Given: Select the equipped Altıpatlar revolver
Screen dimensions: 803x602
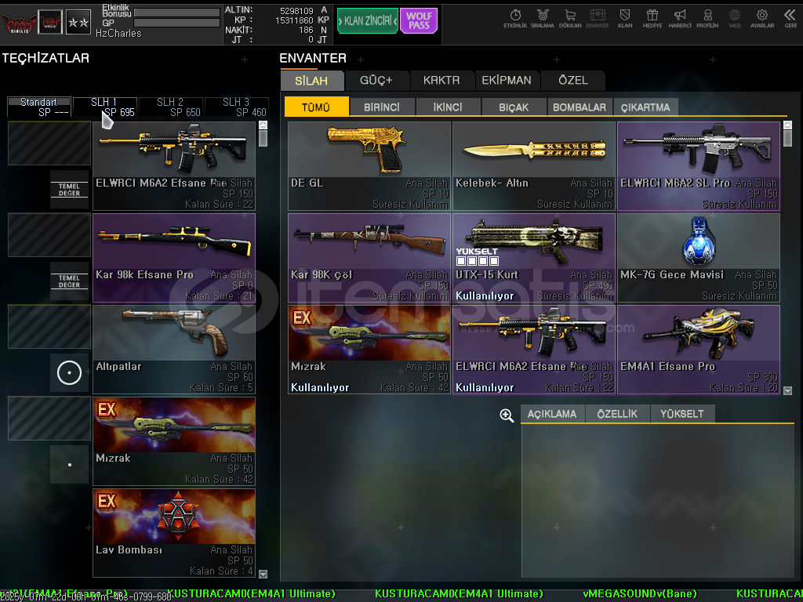Looking at the screenshot, I should point(174,350).
